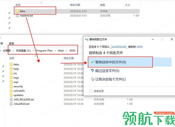
Task: Sort by 名称 column in upper window
Action: [x=18, y=5]
